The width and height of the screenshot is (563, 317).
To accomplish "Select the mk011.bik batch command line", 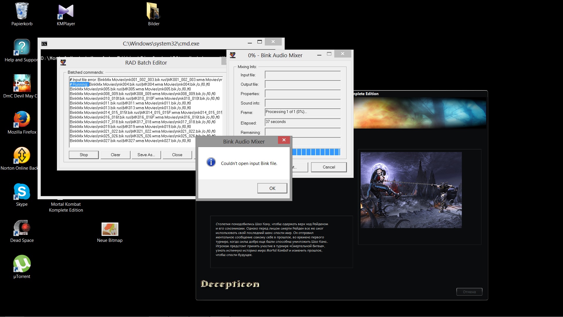I will (x=130, y=103).
